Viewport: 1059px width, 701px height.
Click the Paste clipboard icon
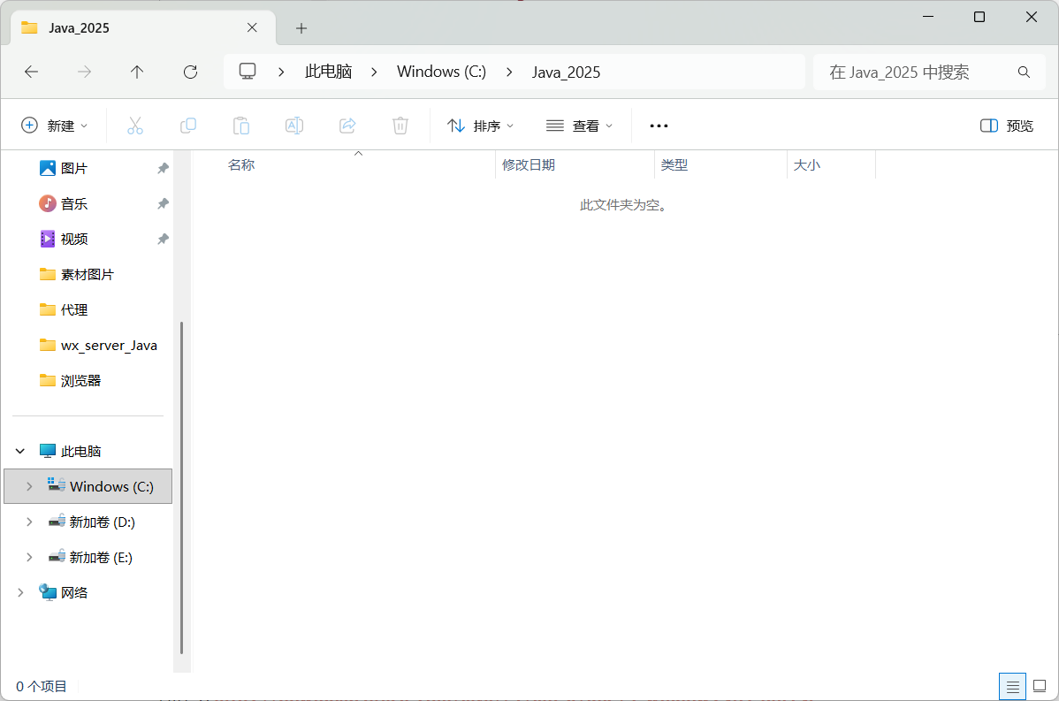click(x=241, y=126)
